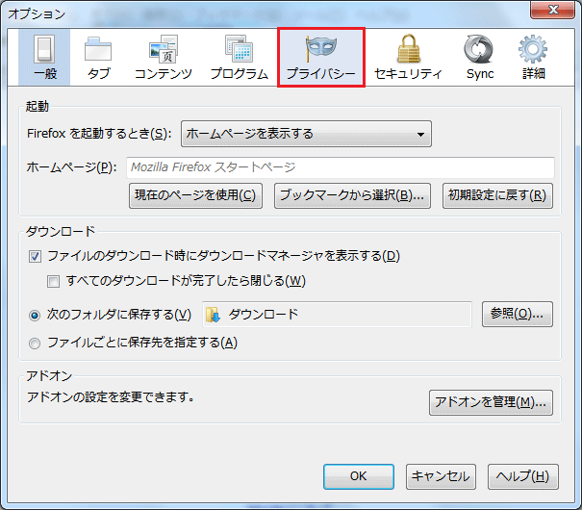
Task: Focus the ホームページ URL input field
Action: pyautogui.click(x=341, y=167)
